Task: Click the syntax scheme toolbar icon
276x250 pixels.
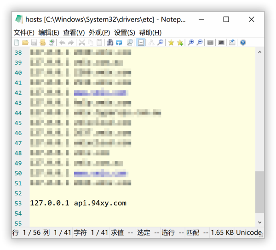Action: (210, 42)
